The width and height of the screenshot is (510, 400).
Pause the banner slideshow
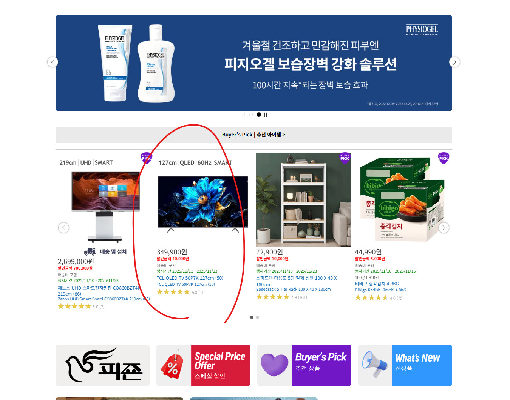265,115
